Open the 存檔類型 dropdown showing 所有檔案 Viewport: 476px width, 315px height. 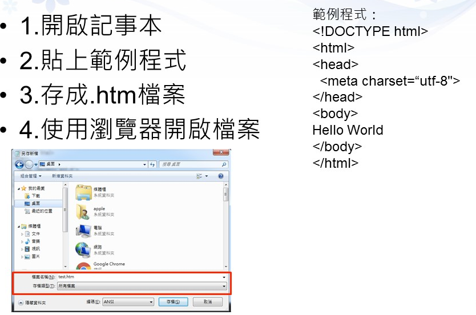142,286
